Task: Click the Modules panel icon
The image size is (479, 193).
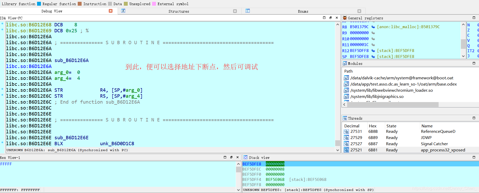Action: [x=345, y=63]
